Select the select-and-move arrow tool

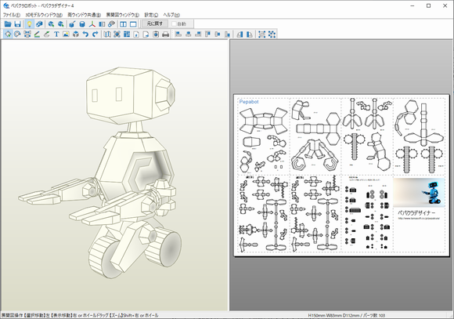(x=8, y=34)
